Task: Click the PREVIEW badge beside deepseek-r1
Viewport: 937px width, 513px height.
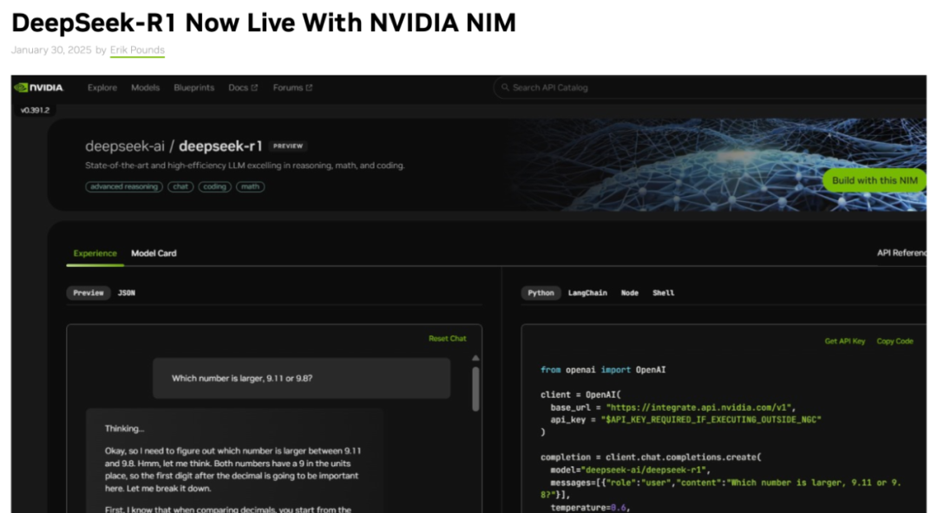Action: click(x=288, y=146)
